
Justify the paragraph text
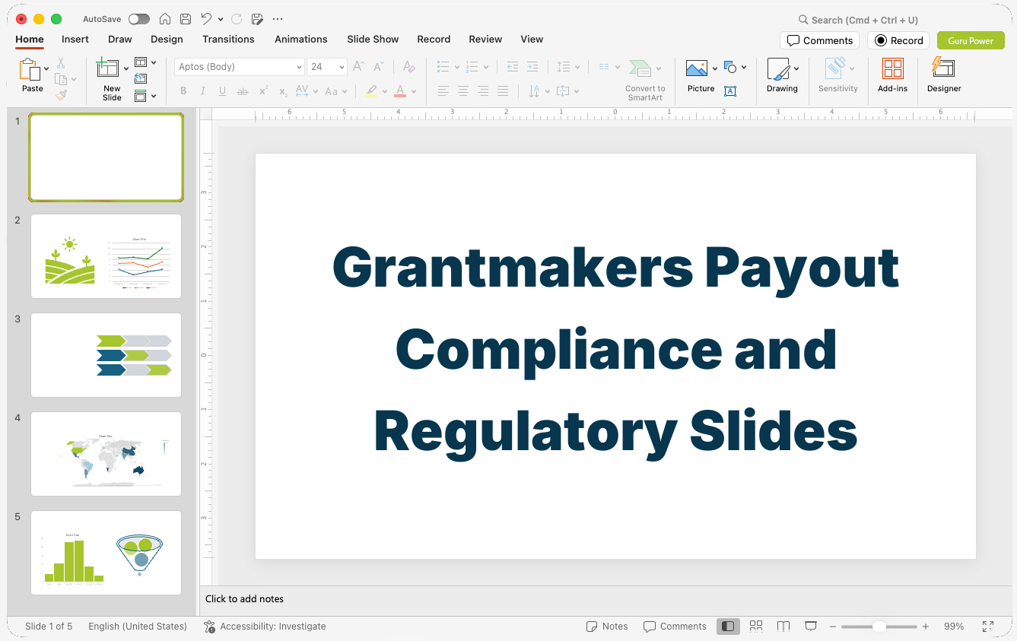point(503,91)
